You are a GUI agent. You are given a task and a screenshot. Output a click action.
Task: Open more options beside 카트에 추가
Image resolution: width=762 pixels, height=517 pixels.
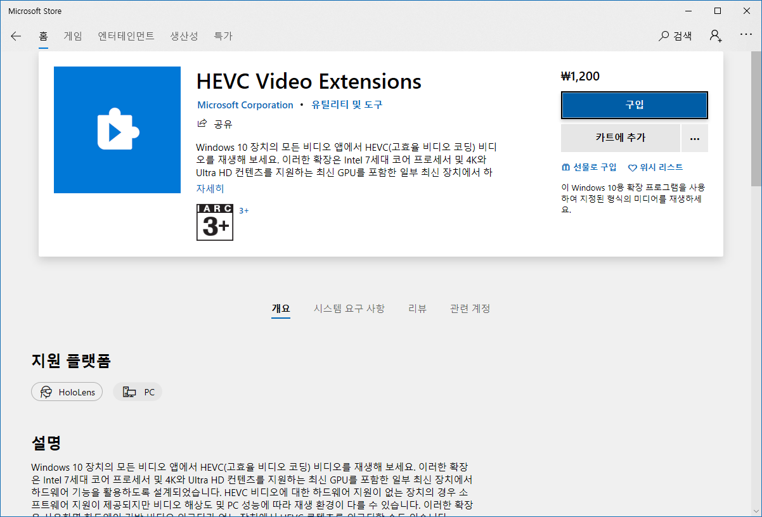click(x=695, y=138)
